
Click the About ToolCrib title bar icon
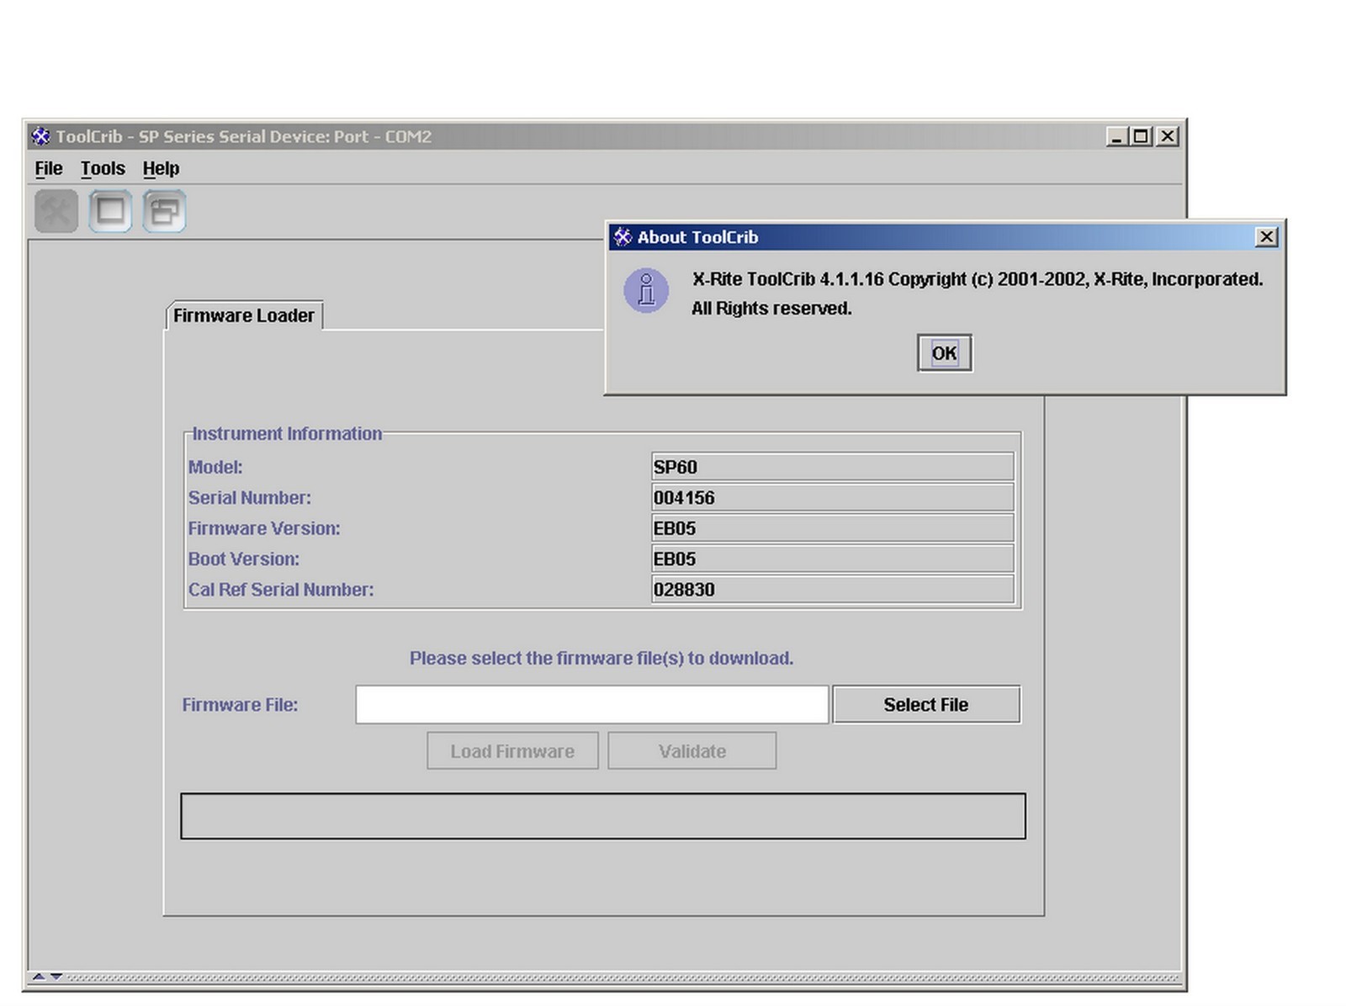point(623,237)
